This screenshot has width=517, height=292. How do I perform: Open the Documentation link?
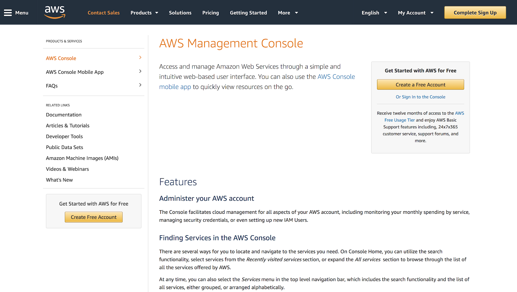[64, 115]
